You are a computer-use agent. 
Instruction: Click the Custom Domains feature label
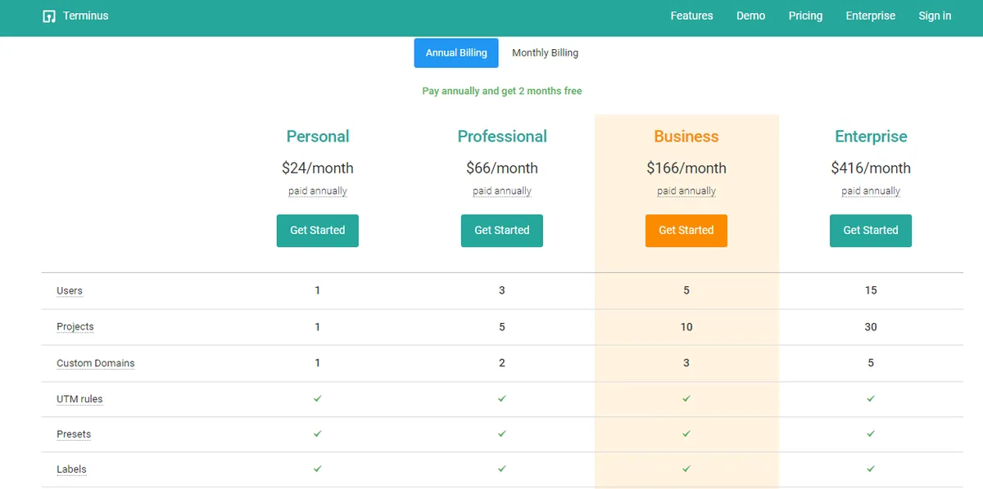(95, 363)
